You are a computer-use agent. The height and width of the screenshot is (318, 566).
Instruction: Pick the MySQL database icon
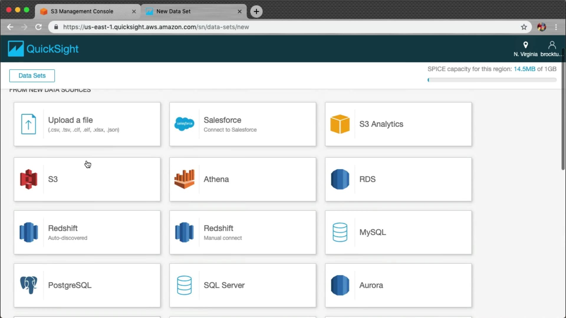pyautogui.click(x=340, y=232)
